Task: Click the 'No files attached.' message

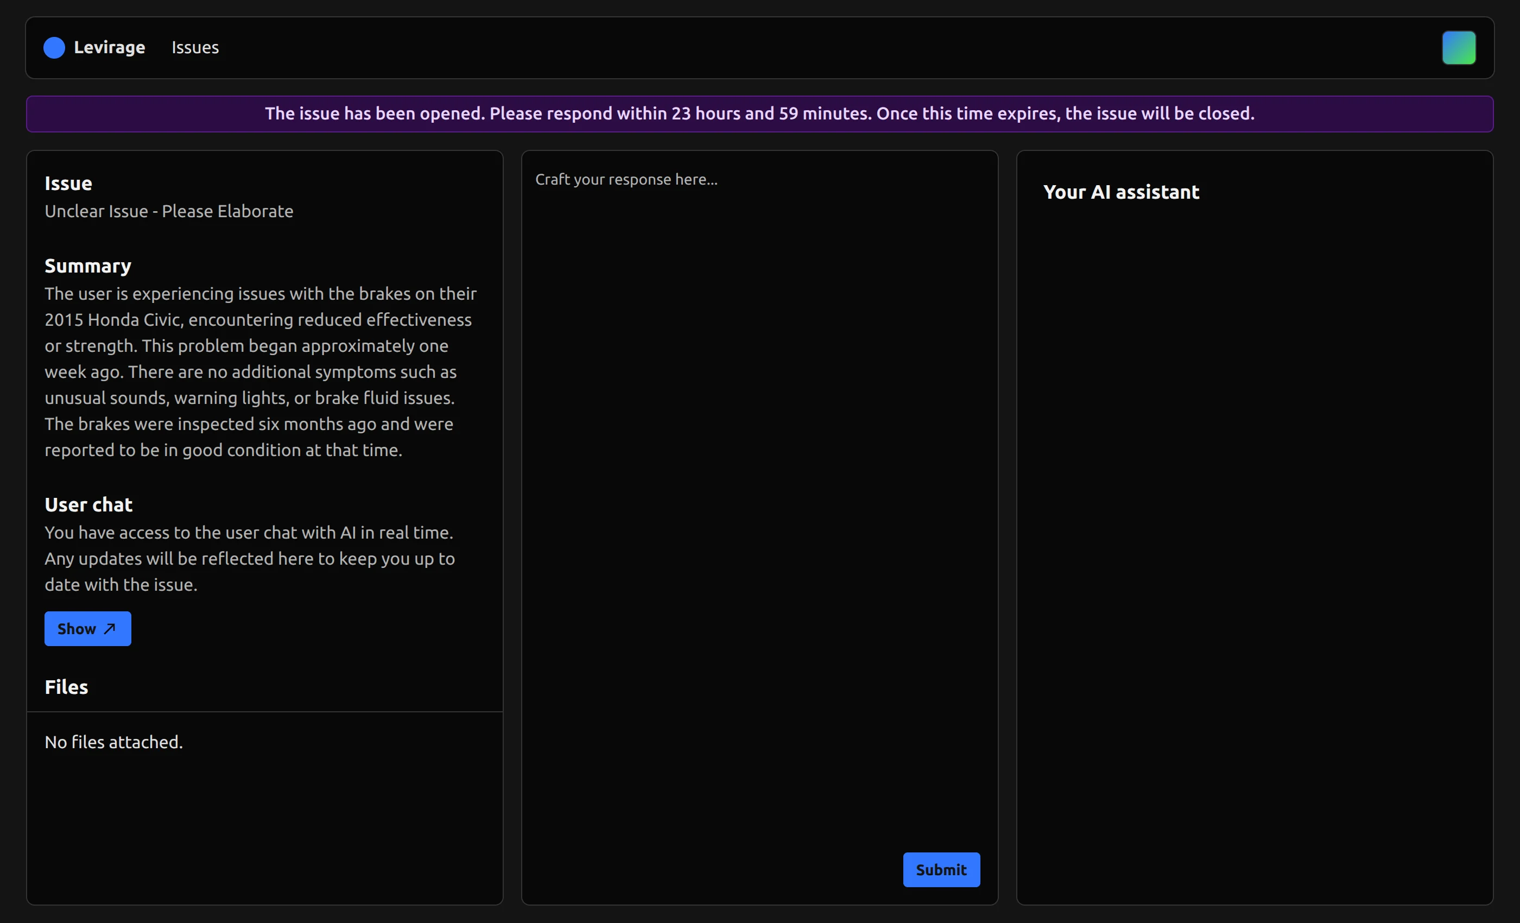Action: click(x=113, y=742)
